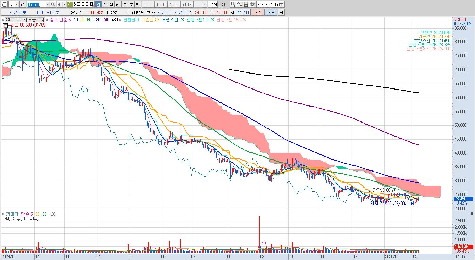Click the 전 button next to stock code
This screenshot has height=260, width=475.
22,4
